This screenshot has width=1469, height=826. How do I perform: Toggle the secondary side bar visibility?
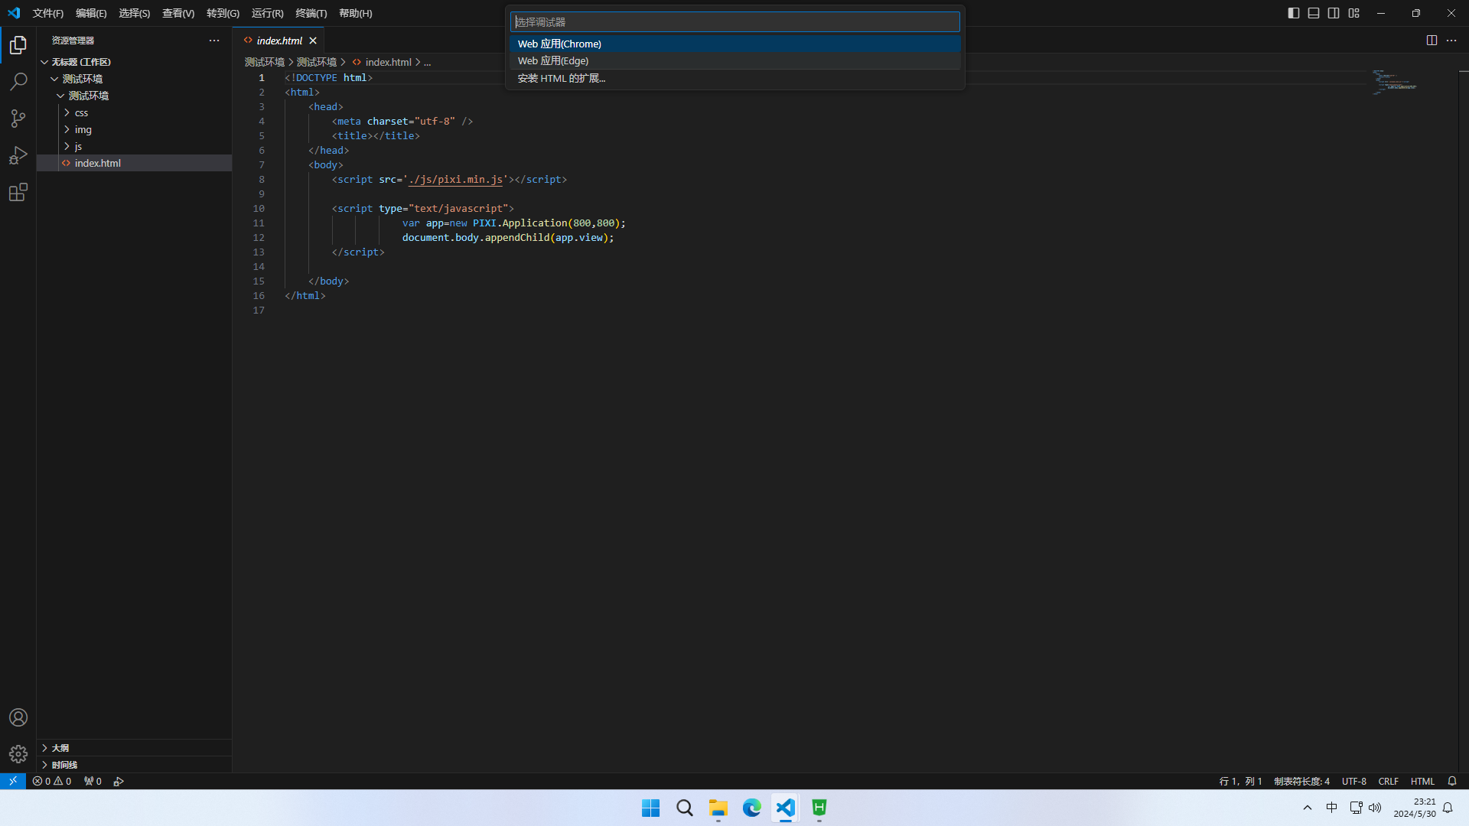[x=1334, y=13]
